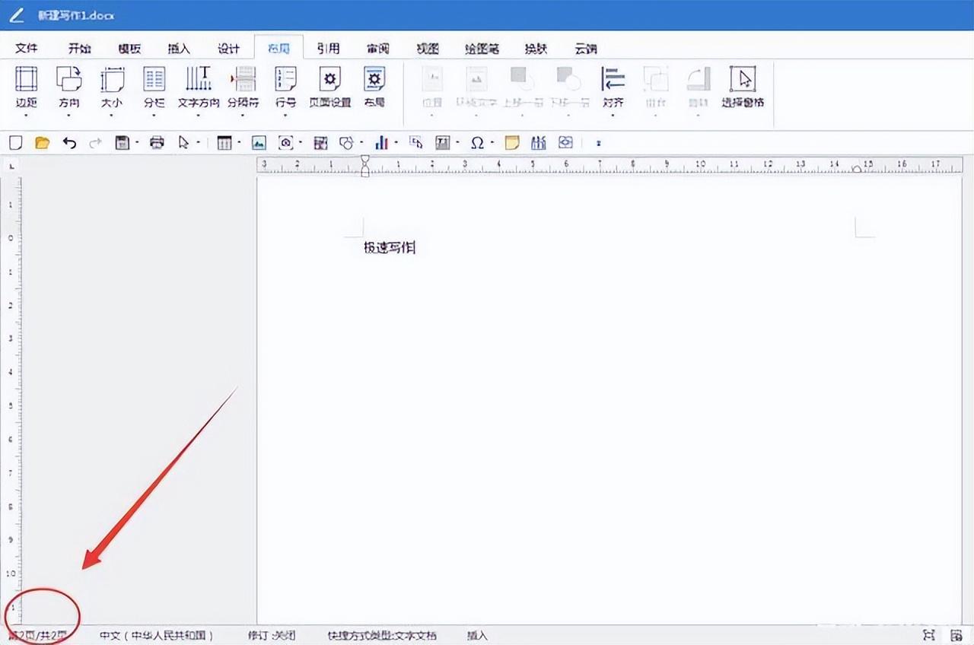Click the 下移一层 send backward button
This screenshot has height=645, width=974.
(x=568, y=90)
